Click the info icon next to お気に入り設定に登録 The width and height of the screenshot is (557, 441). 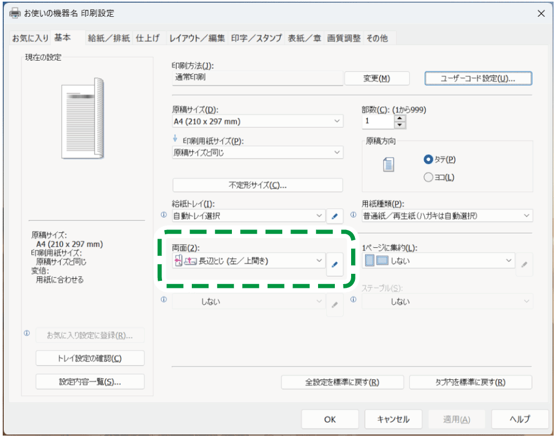(x=27, y=334)
